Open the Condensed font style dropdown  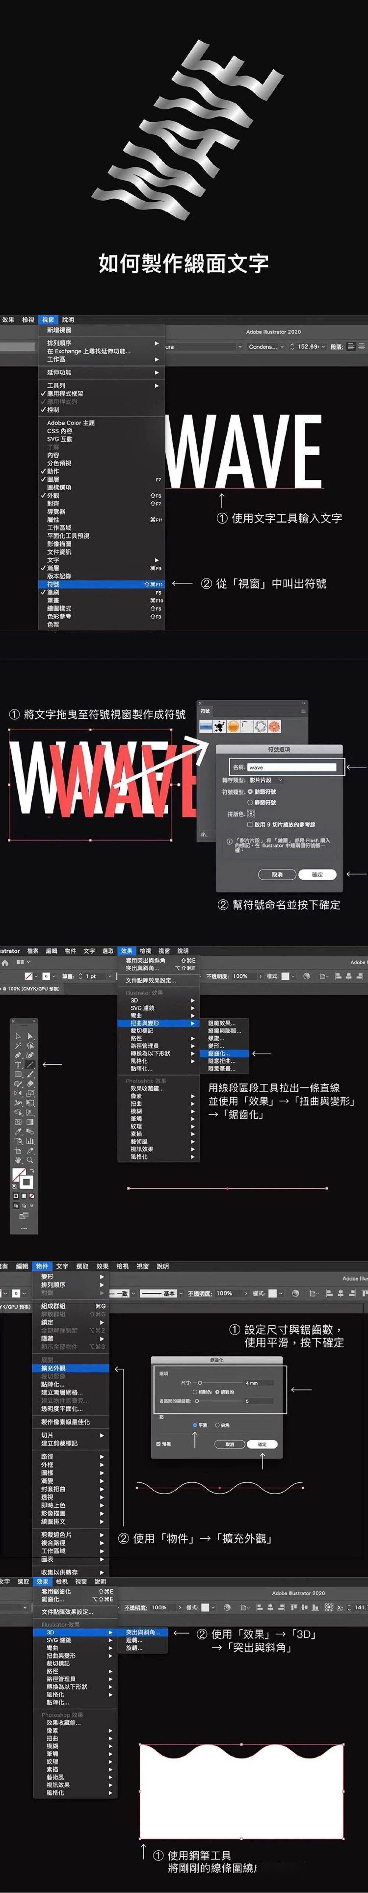(265, 346)
